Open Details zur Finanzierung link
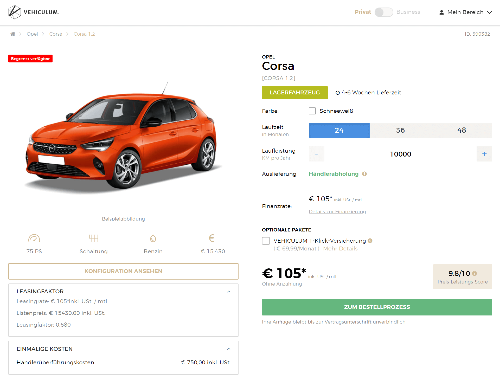 coord(337,211)
